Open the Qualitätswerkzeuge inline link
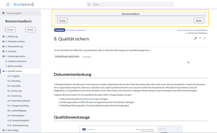 (89, 99)
